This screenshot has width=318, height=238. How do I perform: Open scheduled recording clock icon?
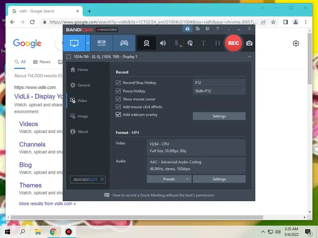[207, 29]
